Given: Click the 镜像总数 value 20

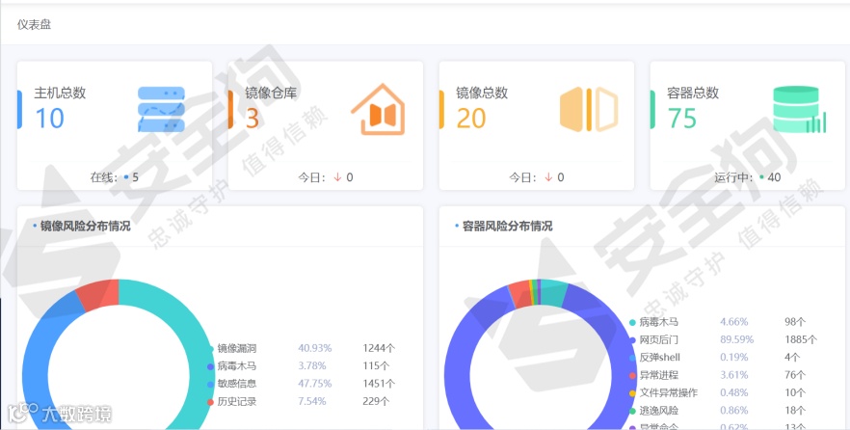Looking at the screenshot, I should 471,119.
